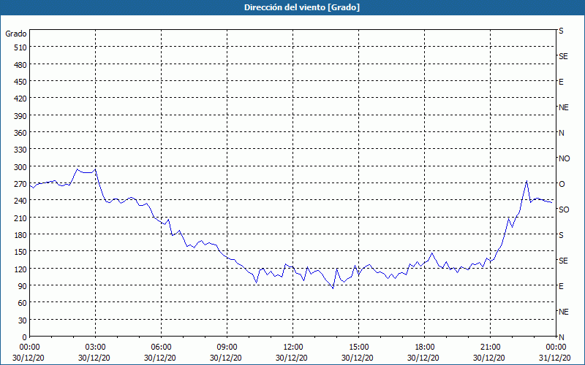Click the 150 y-axis value
The height and width of the screenshot is (365, 585).
pos(20,252)
